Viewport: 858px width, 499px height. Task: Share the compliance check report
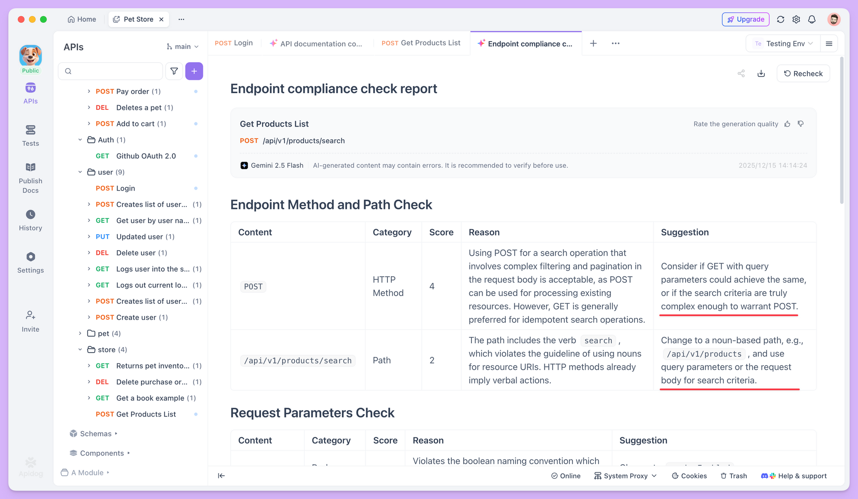741,73
